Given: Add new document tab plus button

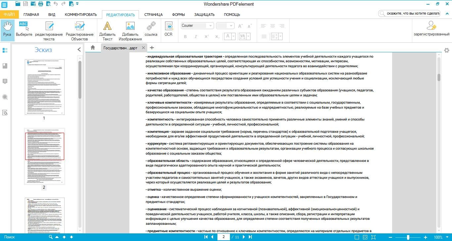Looking at the screenshot, I should [x=152, y=48].
